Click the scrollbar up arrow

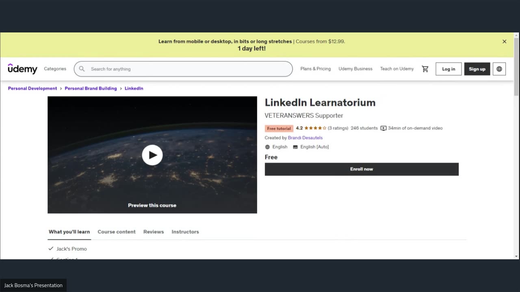pyautogui.click(x=516, y=35)
